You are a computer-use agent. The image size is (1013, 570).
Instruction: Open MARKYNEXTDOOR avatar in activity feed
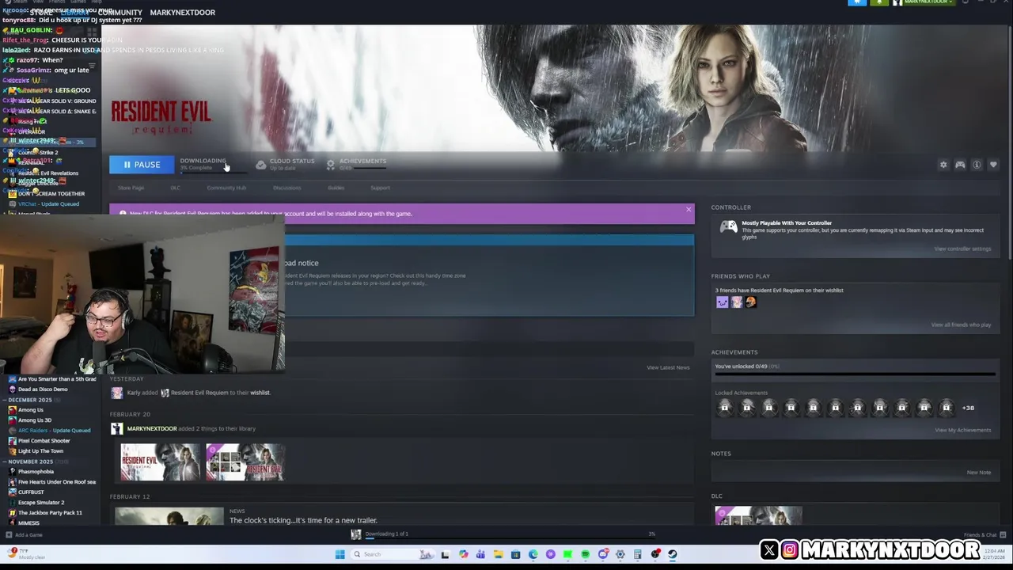116,428
